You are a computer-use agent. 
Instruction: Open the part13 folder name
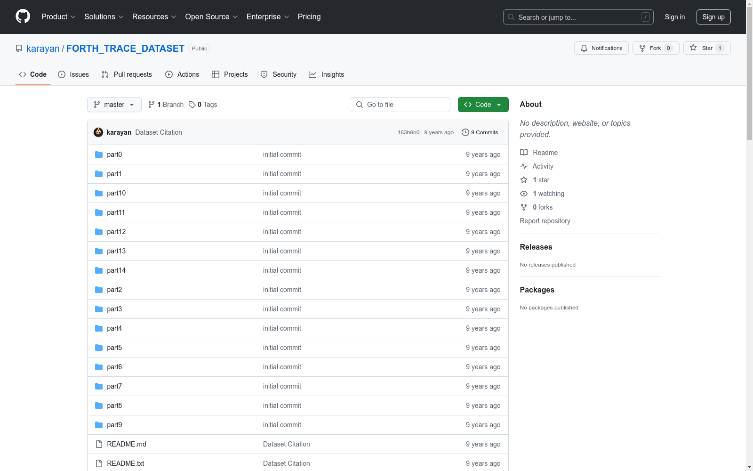(116, 251)
